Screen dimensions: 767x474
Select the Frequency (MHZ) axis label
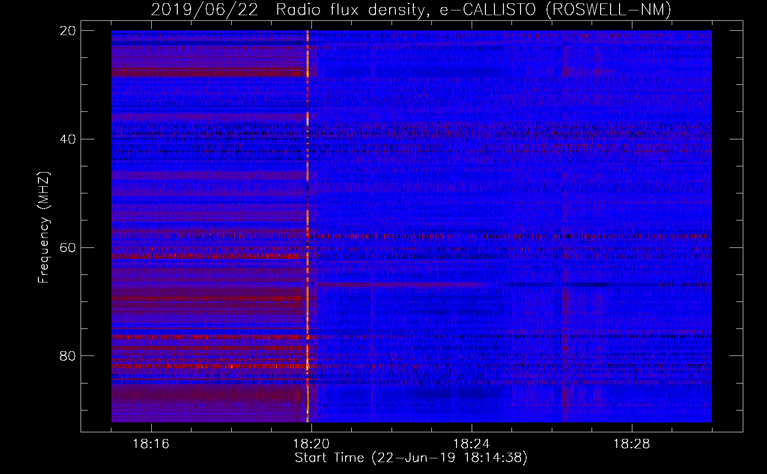pos(43,228)
